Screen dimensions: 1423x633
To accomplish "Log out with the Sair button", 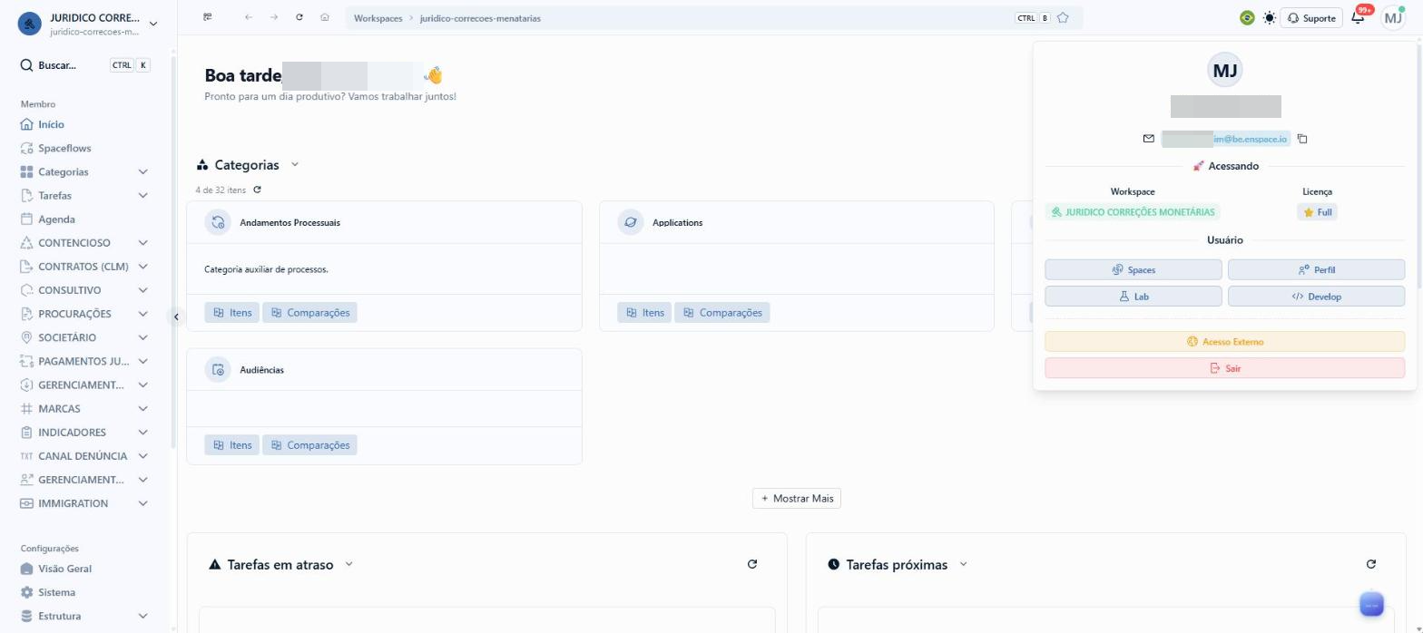I will click(1225, 368).
